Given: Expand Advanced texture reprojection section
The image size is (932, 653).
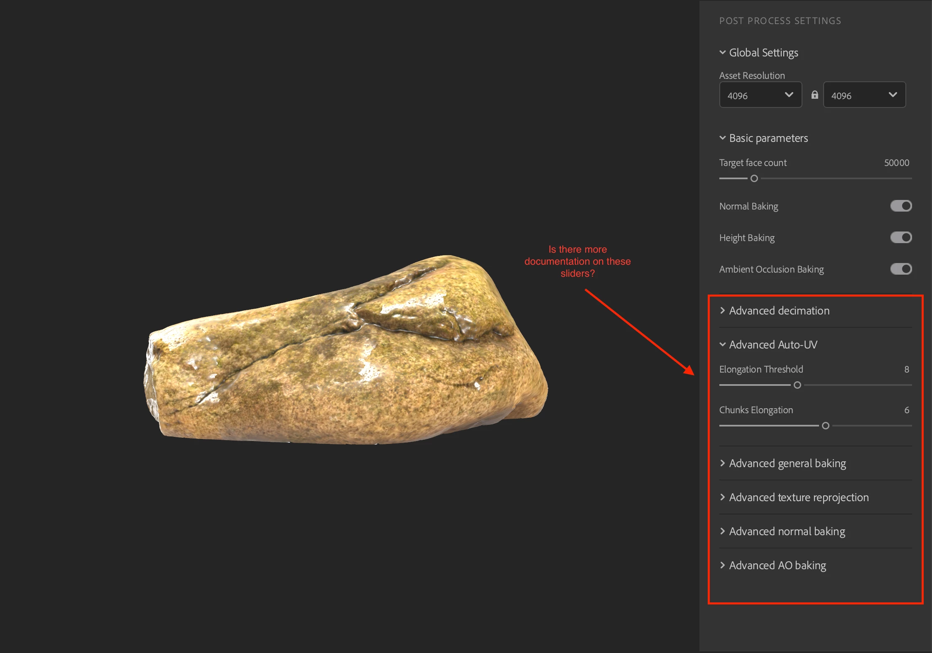Looking at the screenshot, I should pos(794,497).
